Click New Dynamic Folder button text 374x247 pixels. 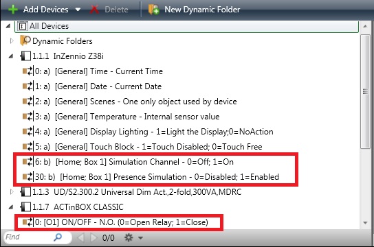(202, 10)
